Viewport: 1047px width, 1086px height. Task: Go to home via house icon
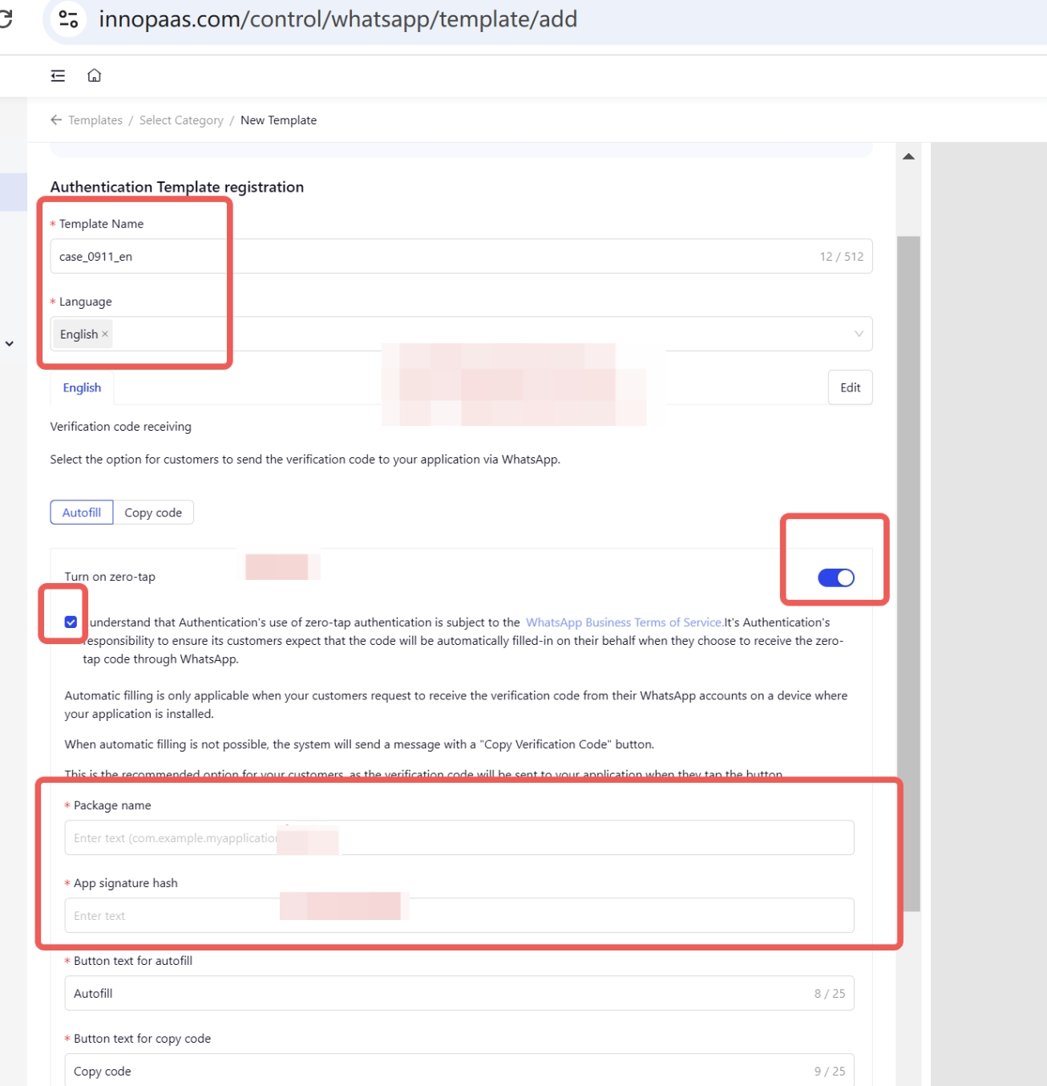(94, 75)
